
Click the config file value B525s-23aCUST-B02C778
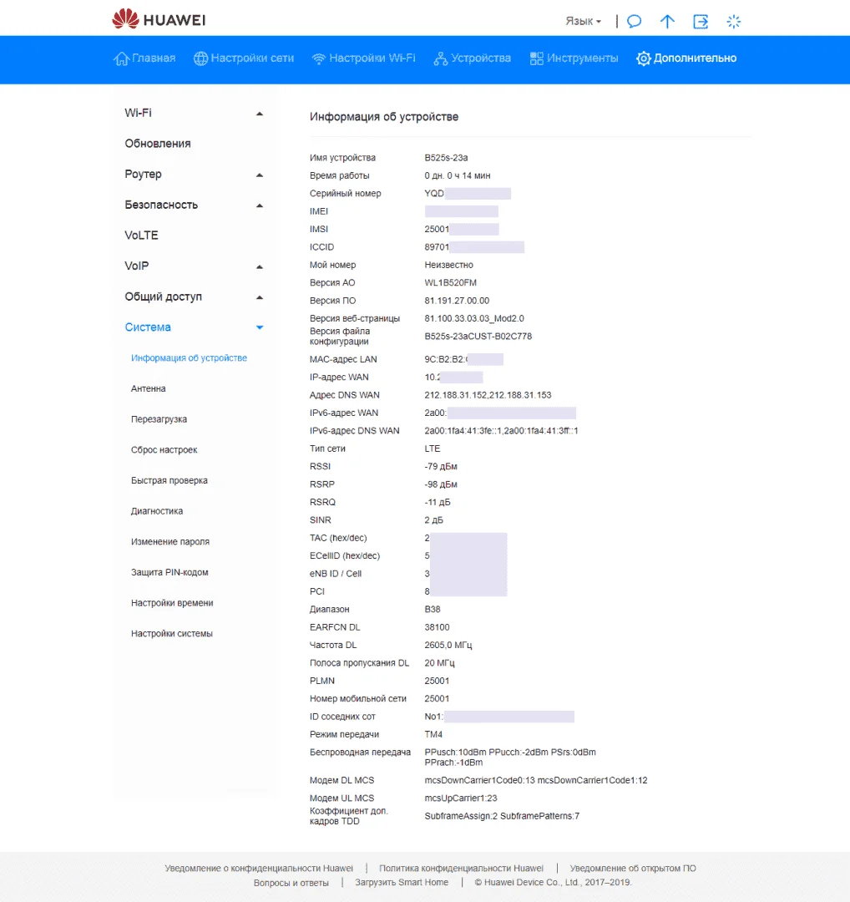click(478, 337)
